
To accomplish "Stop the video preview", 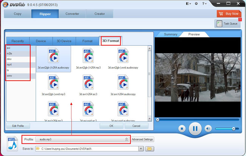I will point(182,129).
